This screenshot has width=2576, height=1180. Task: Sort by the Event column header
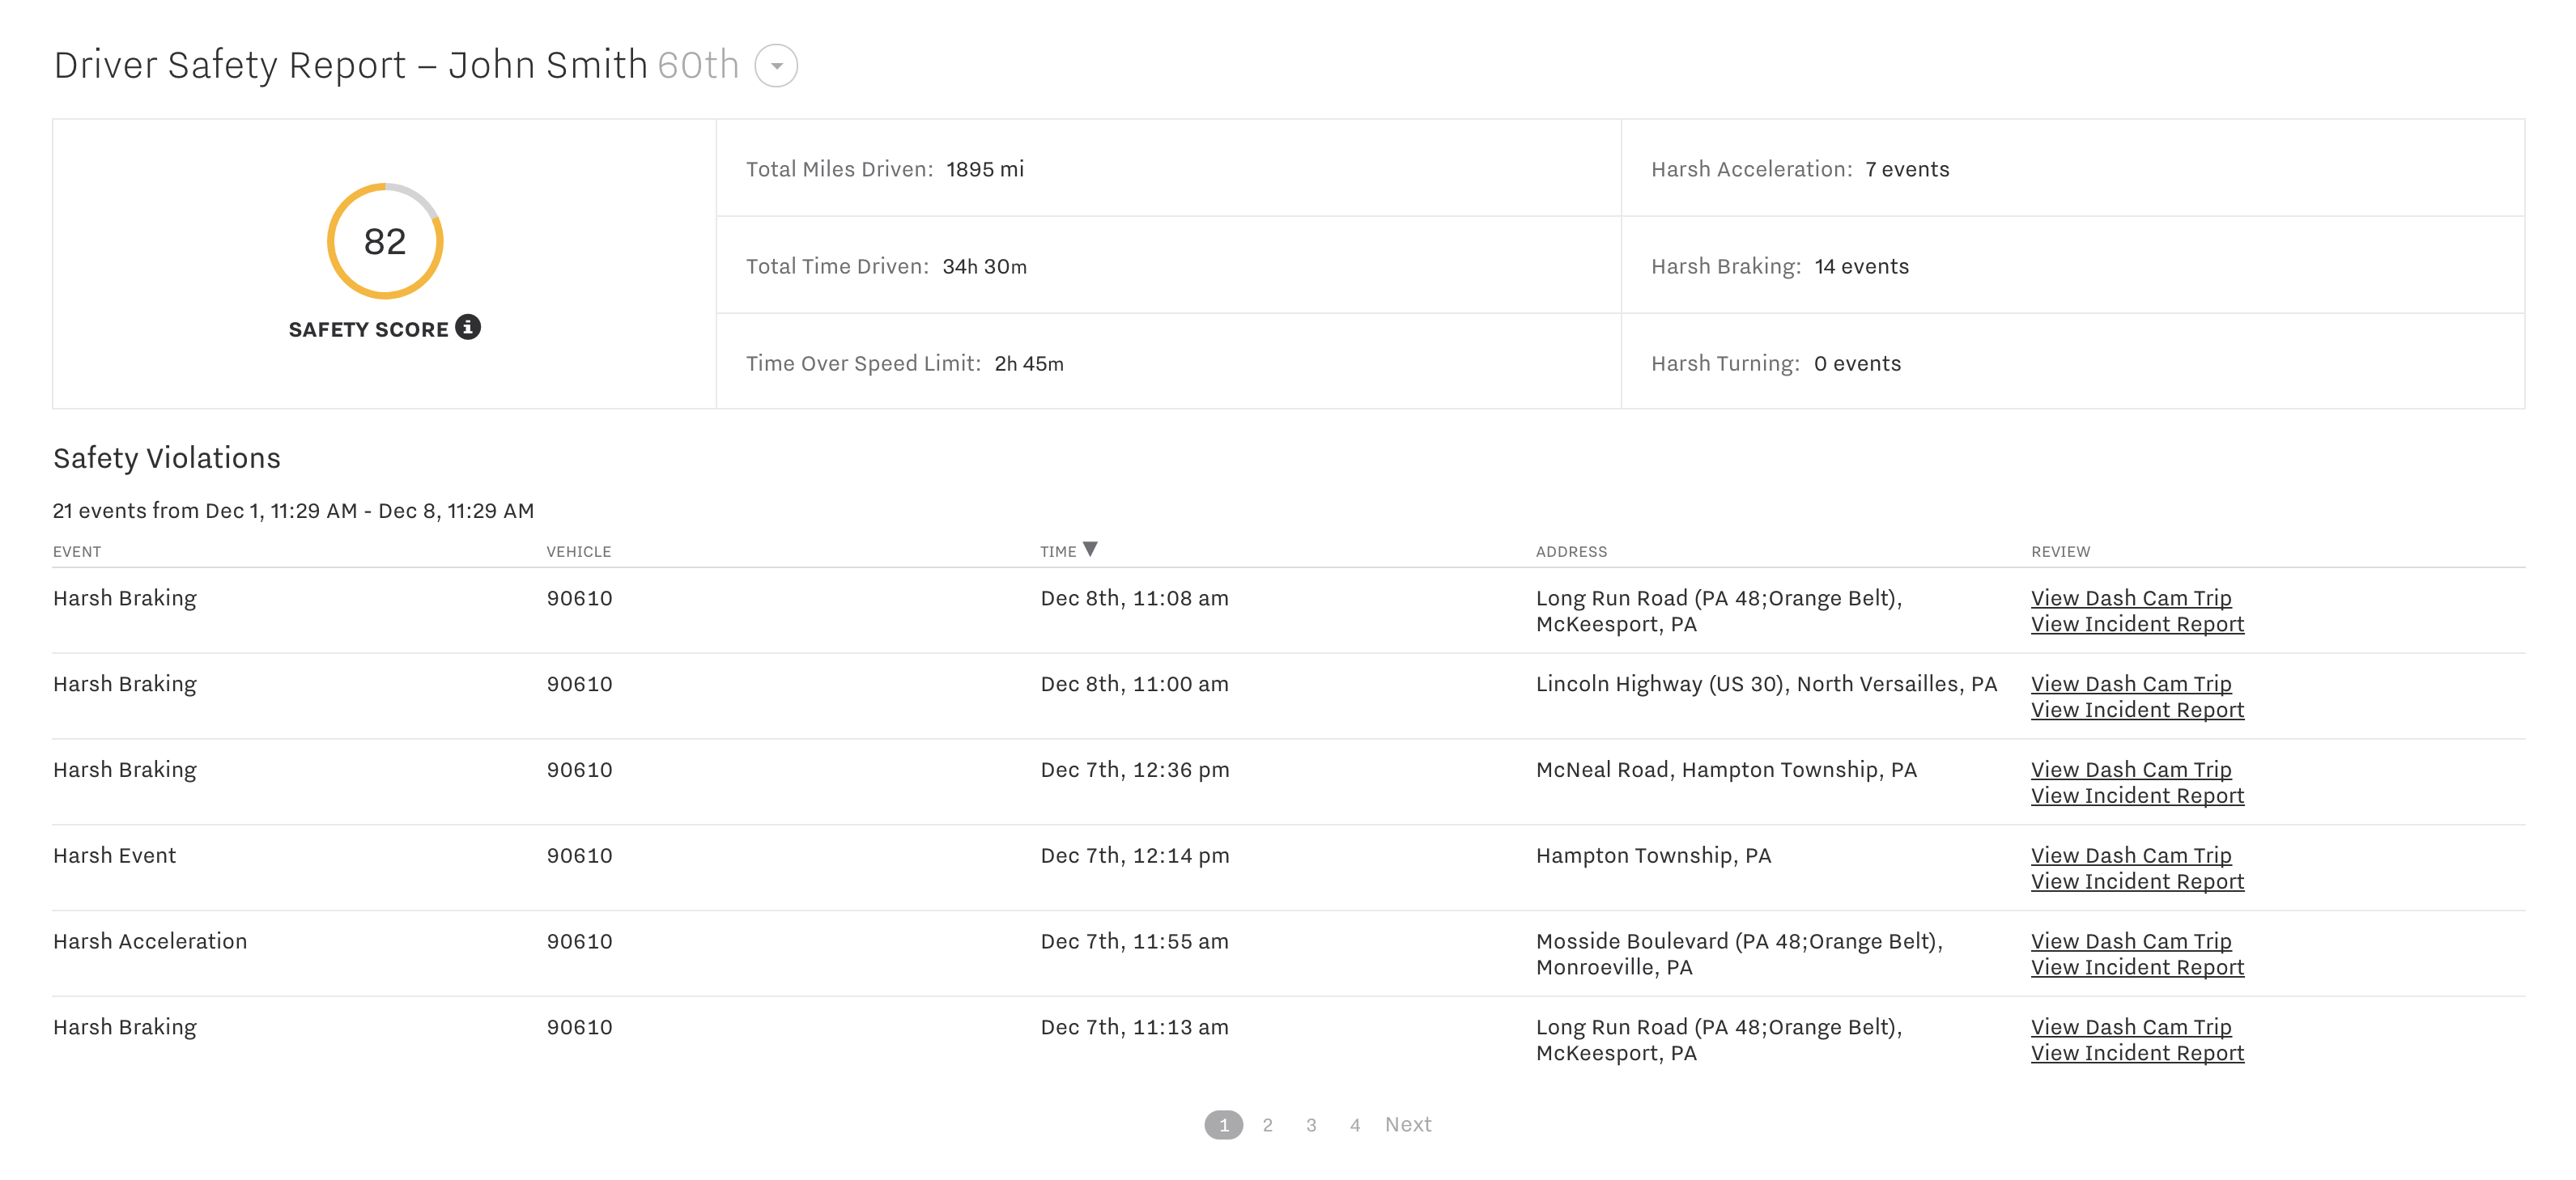[77, 552]
